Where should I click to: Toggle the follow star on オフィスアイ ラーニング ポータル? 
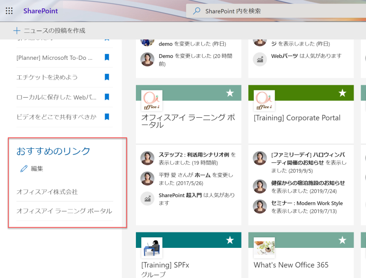pyautogui.click(x=229, y=92)
